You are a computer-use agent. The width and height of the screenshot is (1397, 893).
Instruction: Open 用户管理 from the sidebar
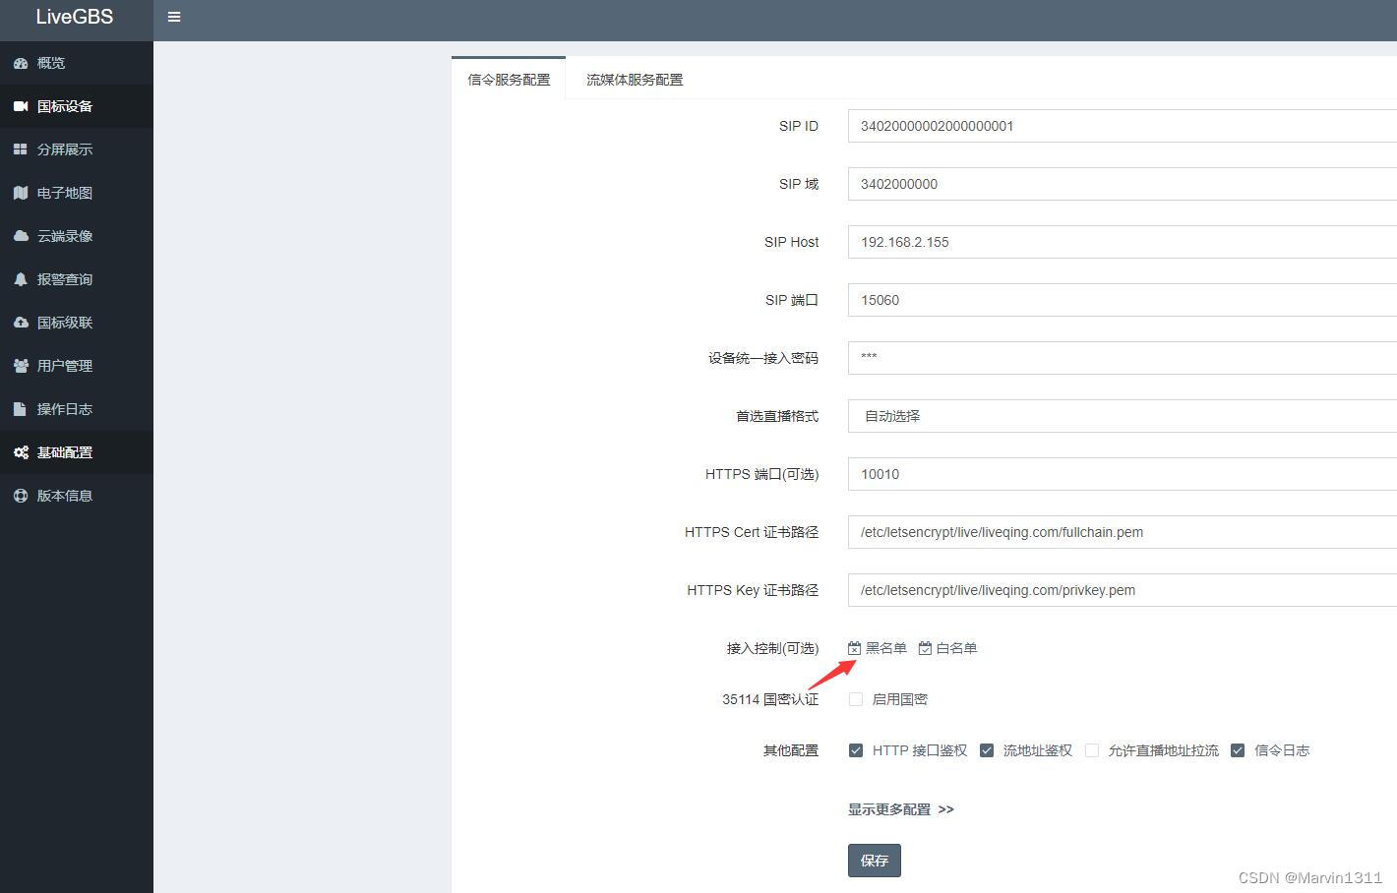[x=77, y=366]
